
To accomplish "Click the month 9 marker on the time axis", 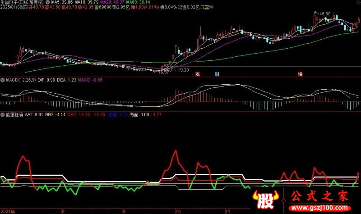I will click(124, 211).
